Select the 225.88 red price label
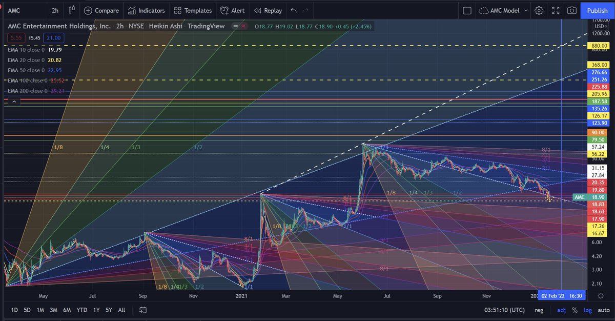 600,87
